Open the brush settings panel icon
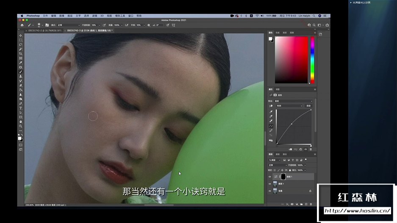 point(47,25)
